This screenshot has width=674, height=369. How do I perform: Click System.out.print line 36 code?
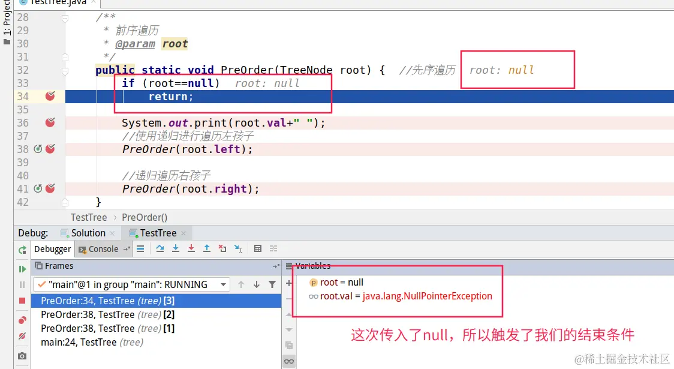(224, 123)
